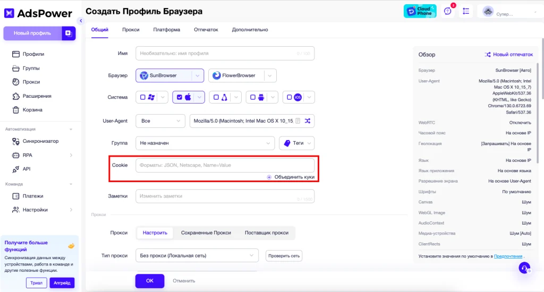Open Группы in the sidebar
Image resolution: width=544 pixels, height=292 pixels.
tap(31, 68)
